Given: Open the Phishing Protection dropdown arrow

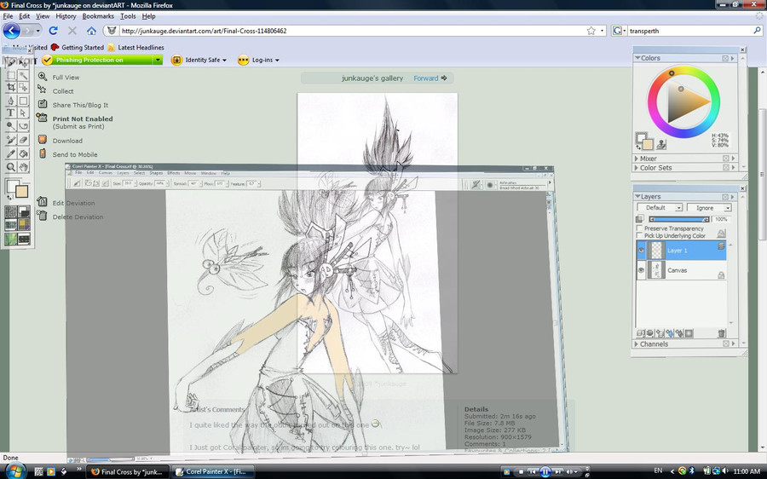Looking at the screenshot, I should pos(158,60).
